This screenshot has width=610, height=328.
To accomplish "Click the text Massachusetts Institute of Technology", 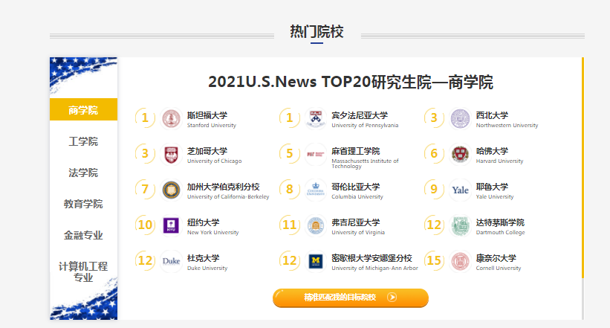I will [365, 163].
